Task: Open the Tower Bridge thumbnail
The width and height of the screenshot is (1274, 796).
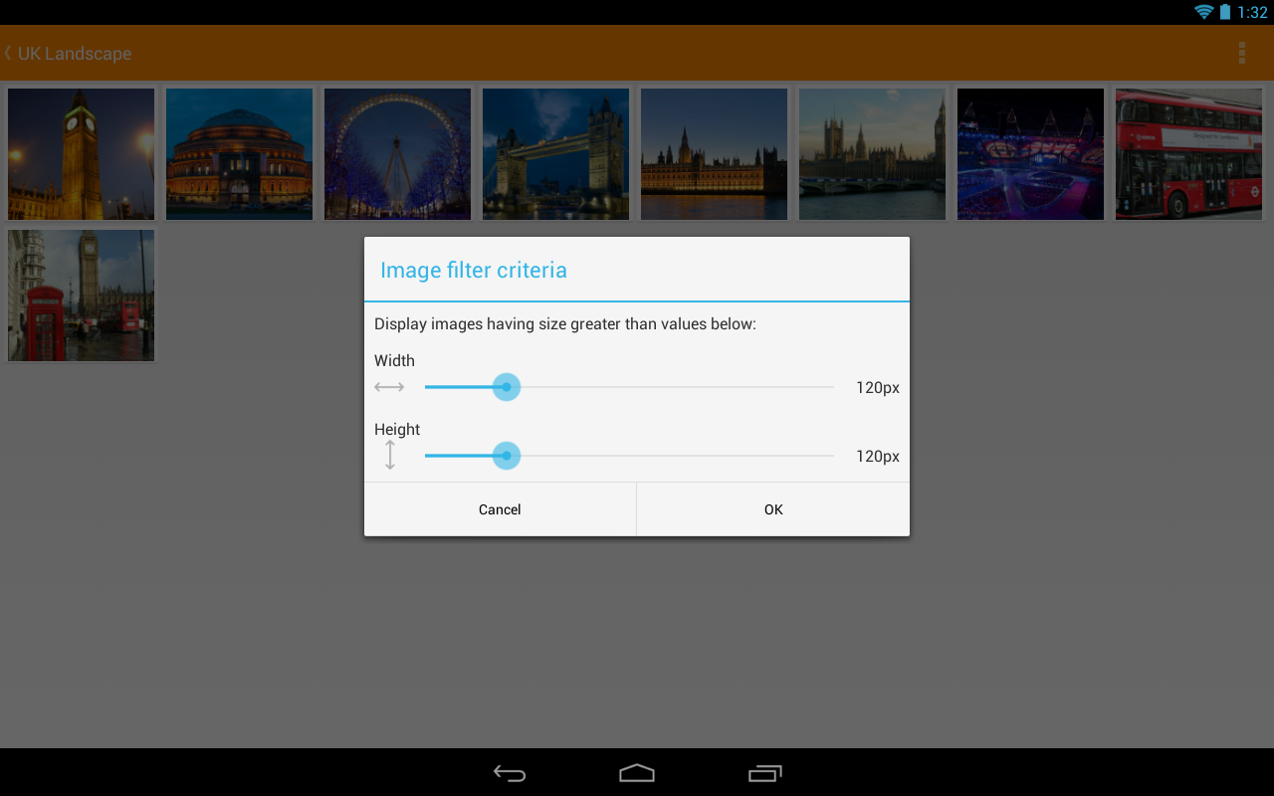Action: (555, 154)
